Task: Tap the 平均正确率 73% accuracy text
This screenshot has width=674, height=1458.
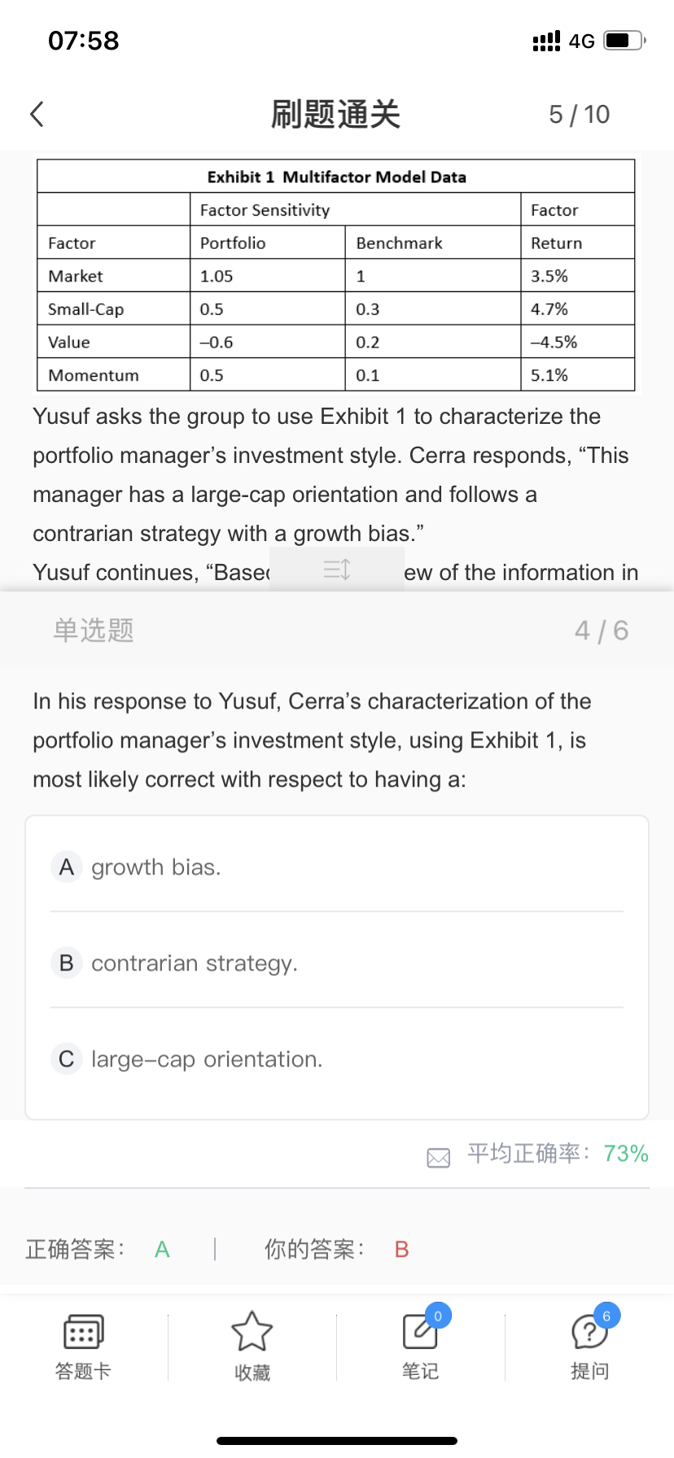Action: point(558,1154)
